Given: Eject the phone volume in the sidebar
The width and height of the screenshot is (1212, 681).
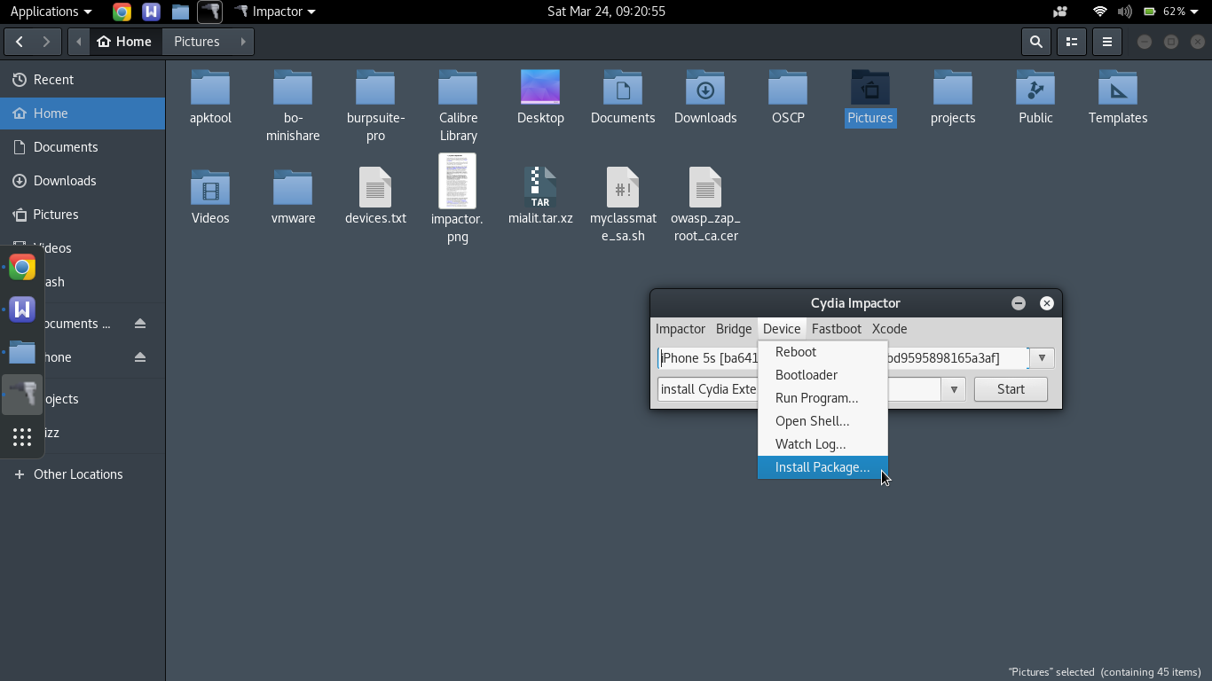Looking at the screenshot, I should click(139, 357).
